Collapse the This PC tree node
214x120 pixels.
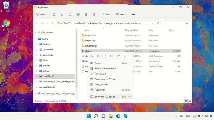point(35,39)
